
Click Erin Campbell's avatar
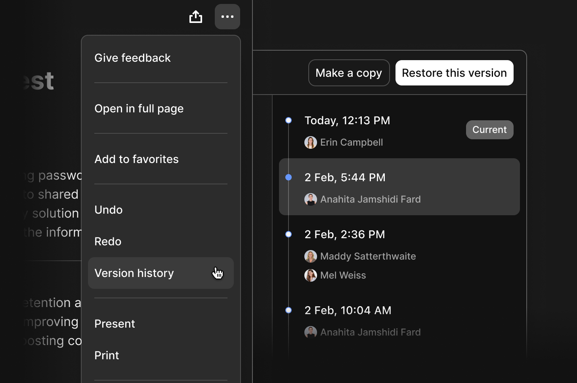[311, 142]
